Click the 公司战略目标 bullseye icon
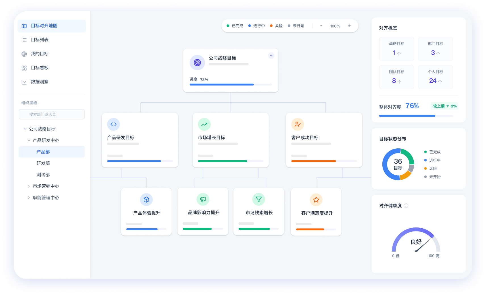This screenshot has width=486, height=295. pyautogui.click(x=197, y=62)
